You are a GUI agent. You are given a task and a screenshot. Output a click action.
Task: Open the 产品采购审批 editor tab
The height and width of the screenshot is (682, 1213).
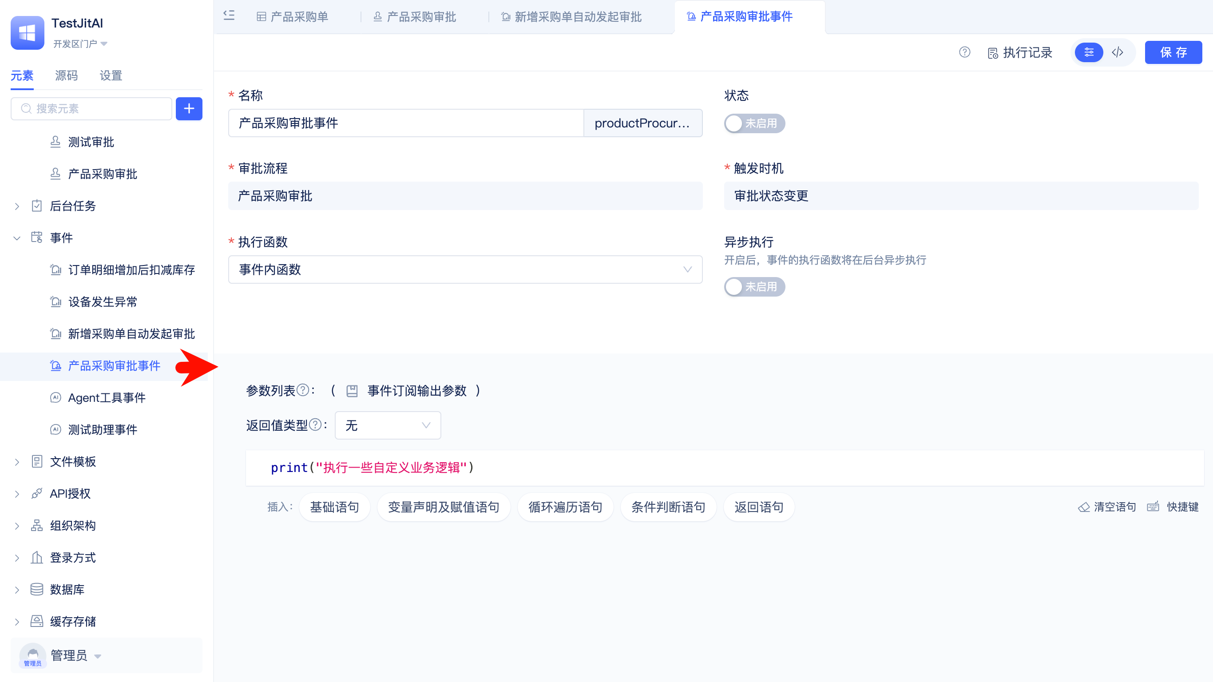414,17
